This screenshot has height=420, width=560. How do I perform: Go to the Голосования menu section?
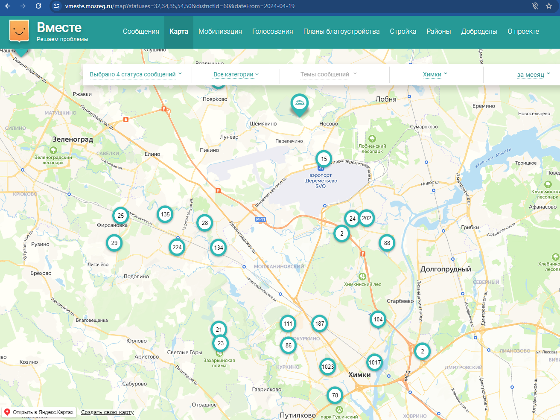pyautogui.click(x=272, y=32)
